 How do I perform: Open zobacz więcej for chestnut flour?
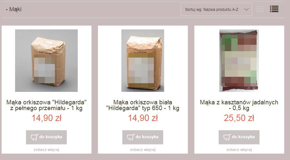pos(239,150)
